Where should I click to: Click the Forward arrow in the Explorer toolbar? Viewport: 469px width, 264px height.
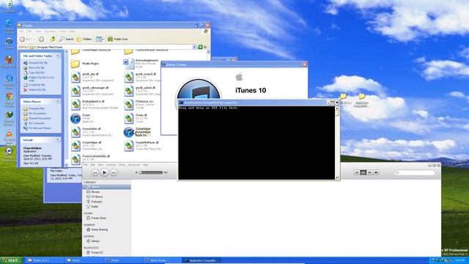click(x=41, y=39)
